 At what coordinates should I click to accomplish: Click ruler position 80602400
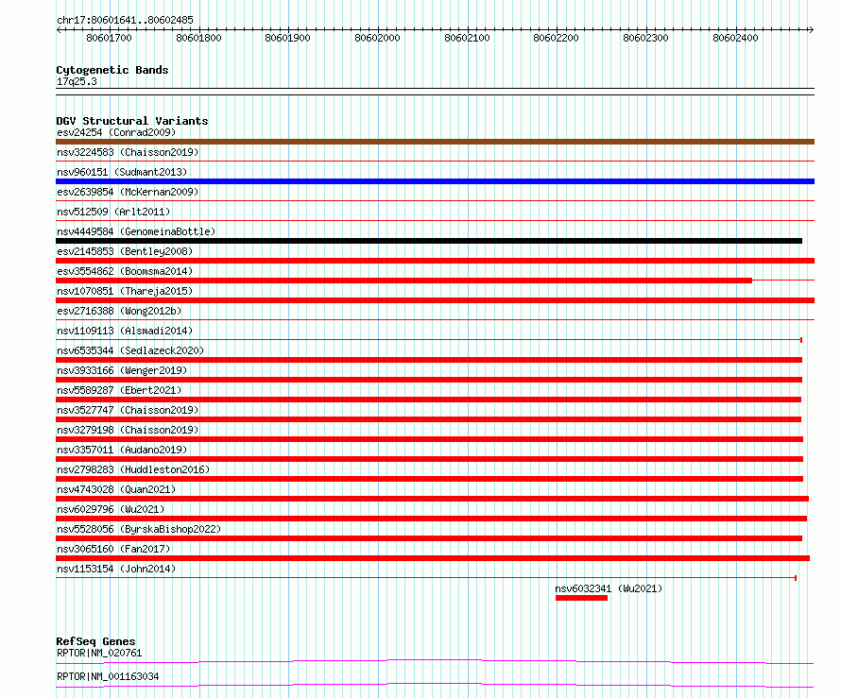pos(735,38)
